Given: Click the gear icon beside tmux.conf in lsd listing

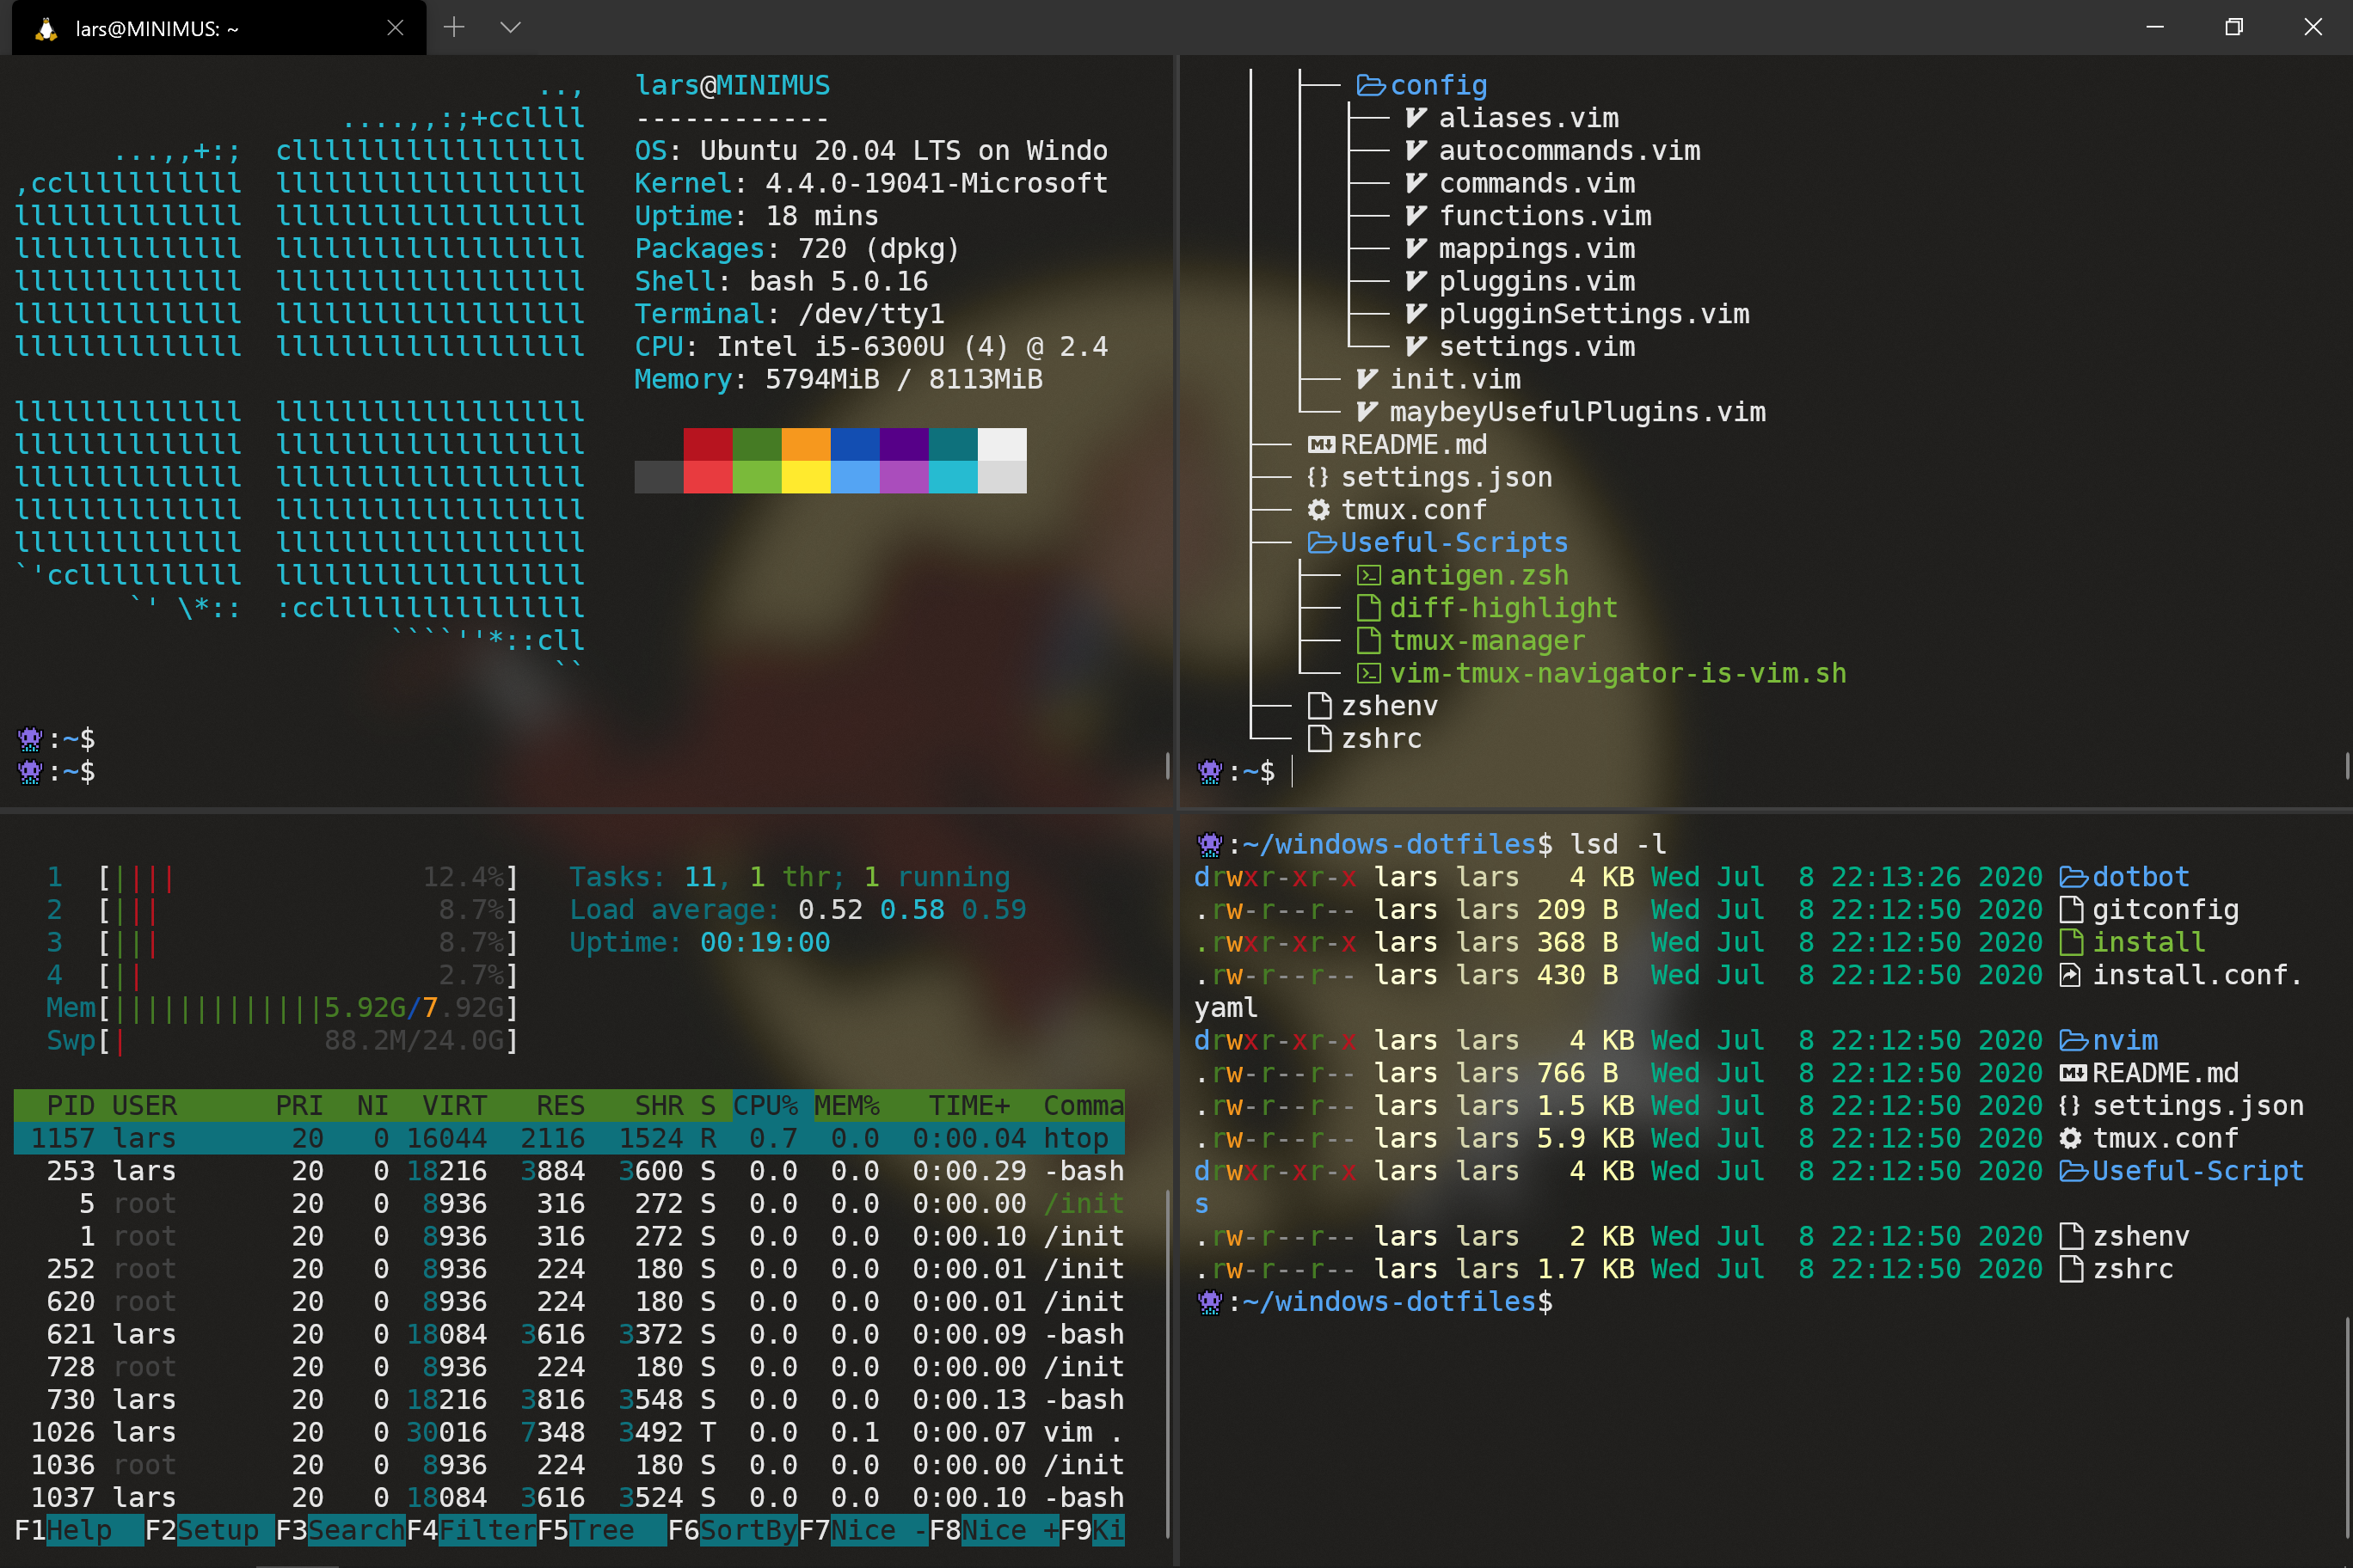Looking at the screenshot, I should coord(2071,1139).
